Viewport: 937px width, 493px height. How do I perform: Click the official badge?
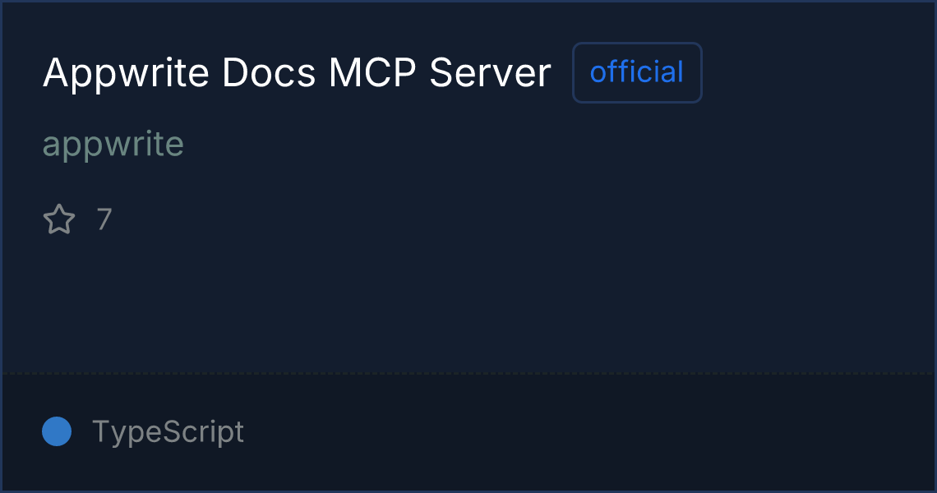point(637,72)
